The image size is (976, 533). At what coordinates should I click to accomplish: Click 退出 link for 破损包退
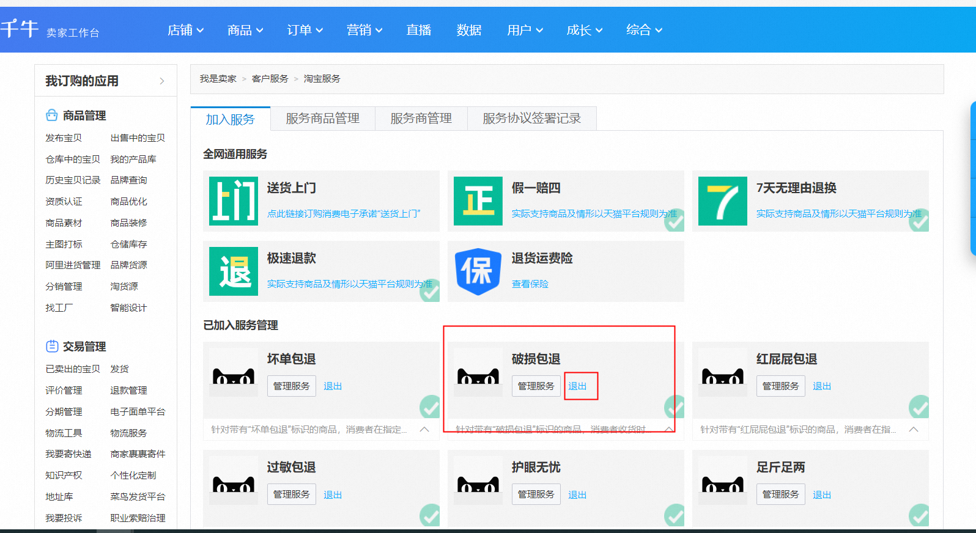pos(577,386)
